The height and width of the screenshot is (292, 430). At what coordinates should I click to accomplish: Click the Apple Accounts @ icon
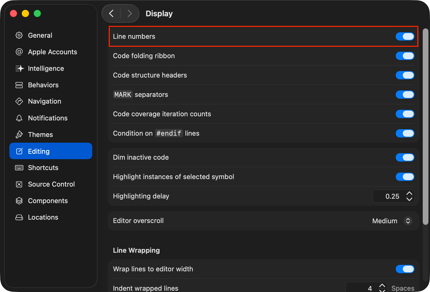click(x=19, y=52)
